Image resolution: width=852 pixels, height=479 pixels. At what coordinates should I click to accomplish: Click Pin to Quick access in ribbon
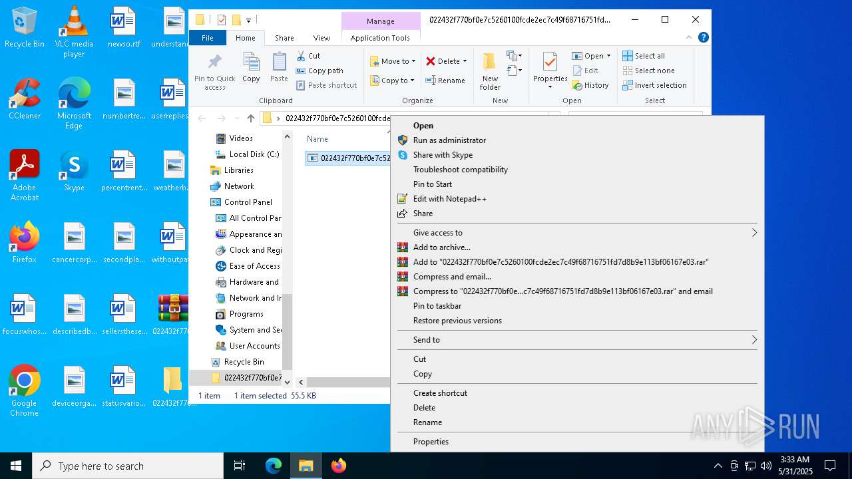(214, 73)
